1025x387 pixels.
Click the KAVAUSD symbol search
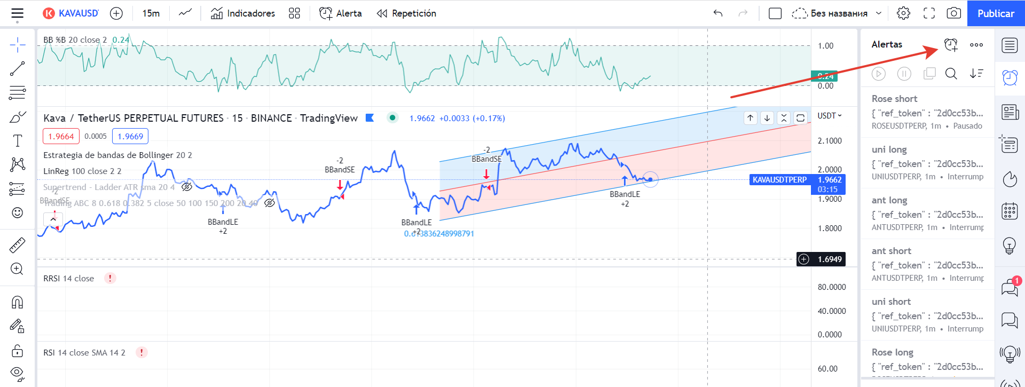[71, 13]
